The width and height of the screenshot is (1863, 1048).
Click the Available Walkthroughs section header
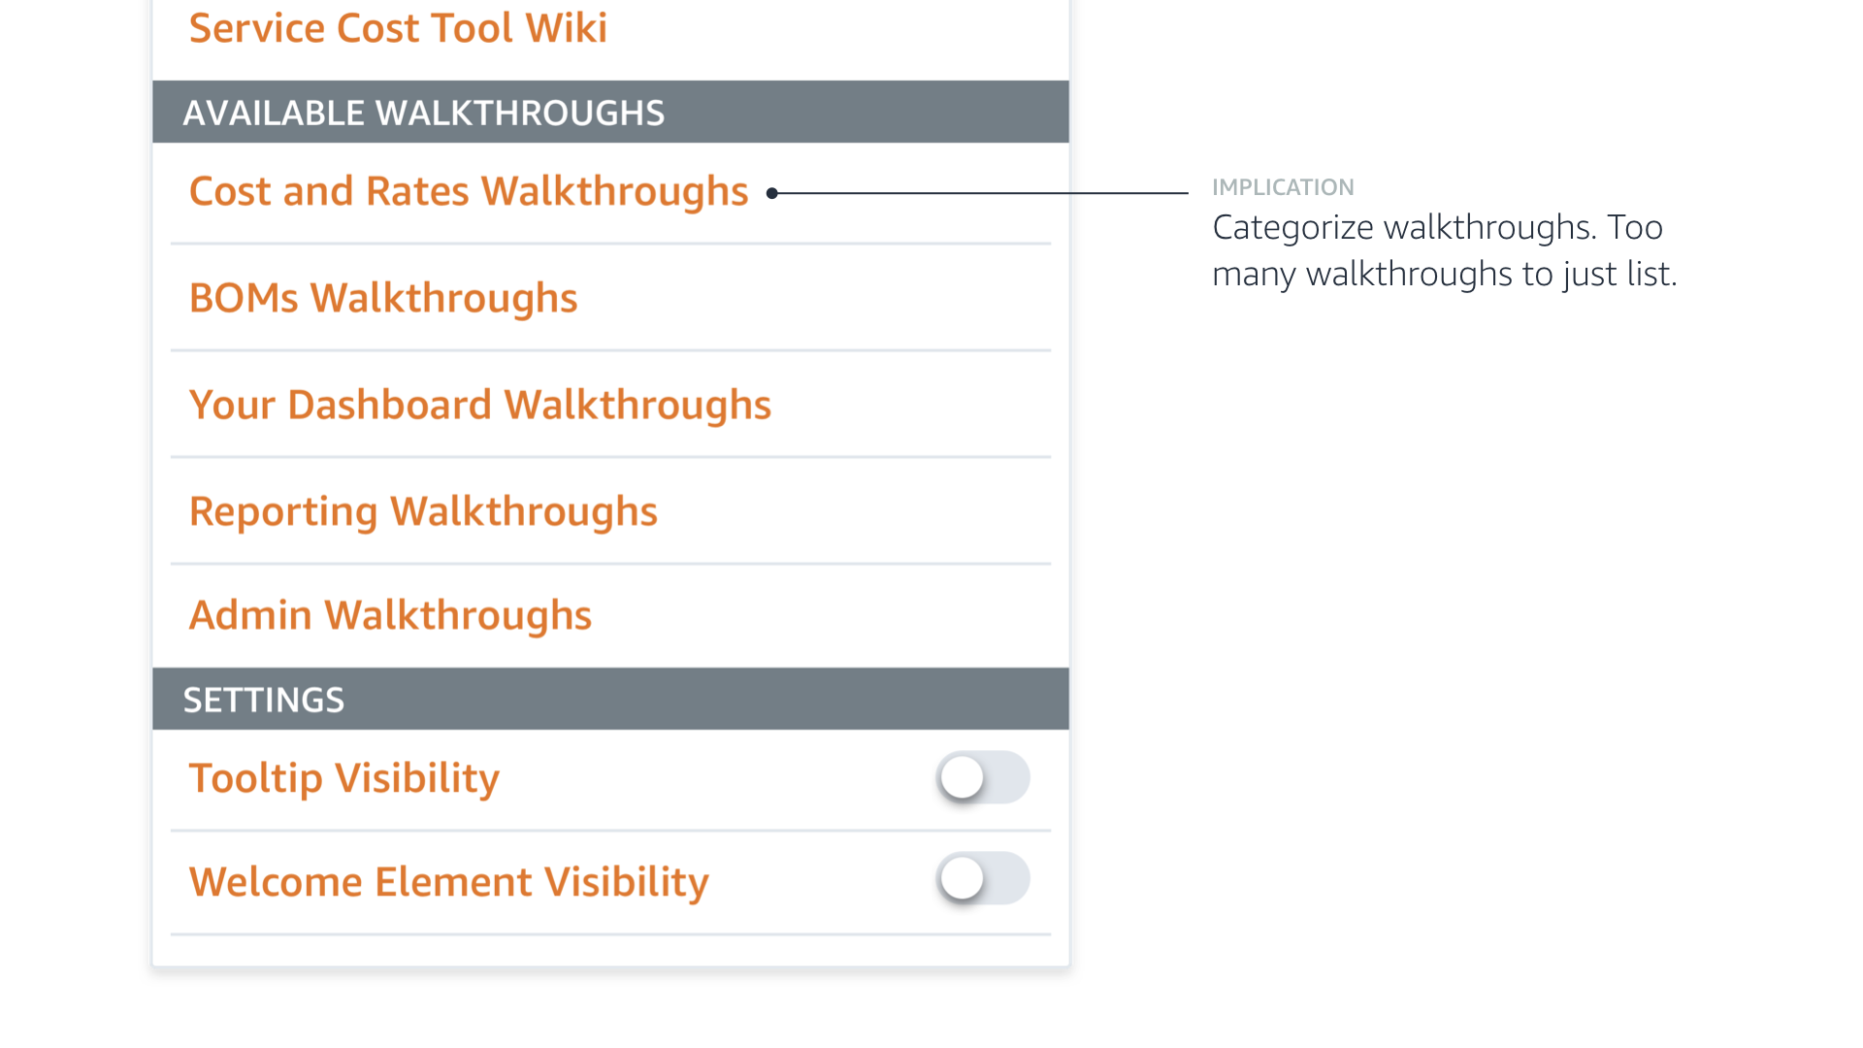point(424,113)
